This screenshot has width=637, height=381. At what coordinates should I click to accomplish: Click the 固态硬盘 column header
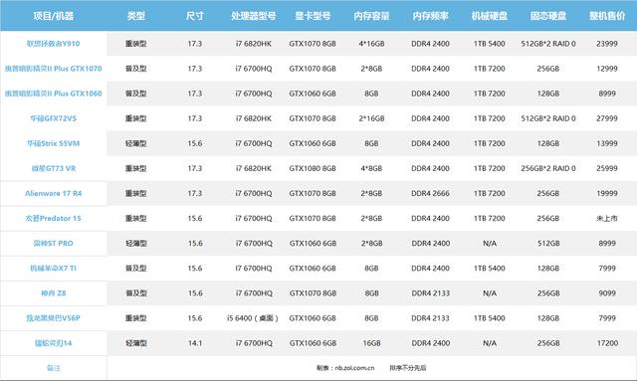548,16
